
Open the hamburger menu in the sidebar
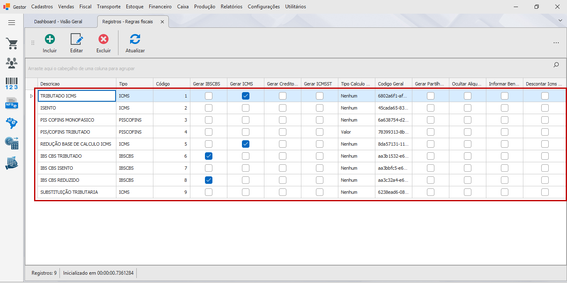pos(12,23)
